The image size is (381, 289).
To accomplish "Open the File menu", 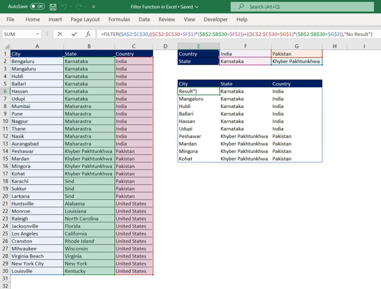I will [x=10, y=19].
